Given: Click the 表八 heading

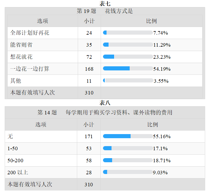Looking at the screenshot, I should coord(105,103).
